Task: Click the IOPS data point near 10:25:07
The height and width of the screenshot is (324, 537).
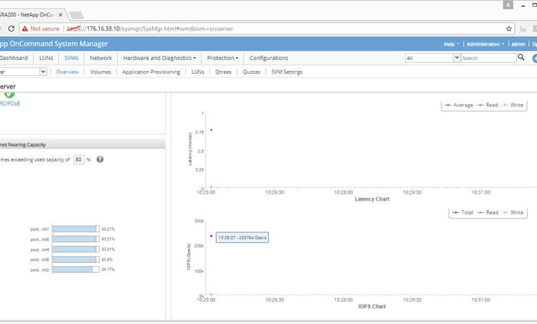Action: [x=211, y=236]
